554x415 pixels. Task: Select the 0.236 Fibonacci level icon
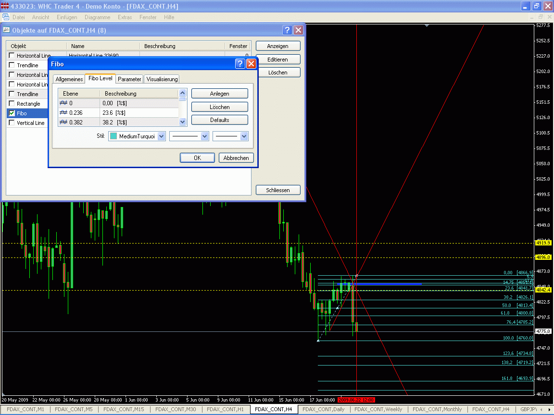pyautogui.click(x=63, y=112)
